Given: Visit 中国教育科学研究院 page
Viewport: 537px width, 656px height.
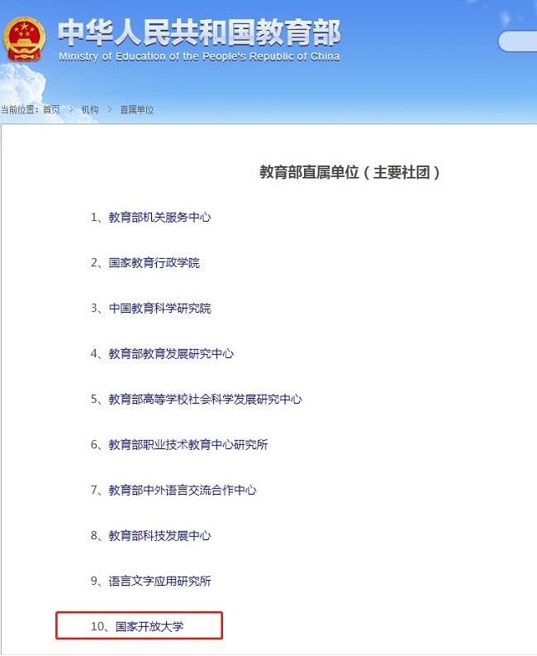Looking at the screenshot, I should [159, 309].
